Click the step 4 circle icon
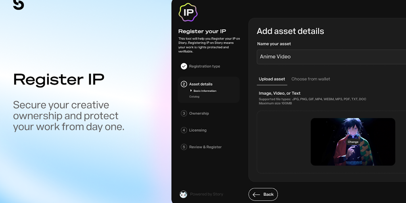406x203 pixels. [184, 130]
